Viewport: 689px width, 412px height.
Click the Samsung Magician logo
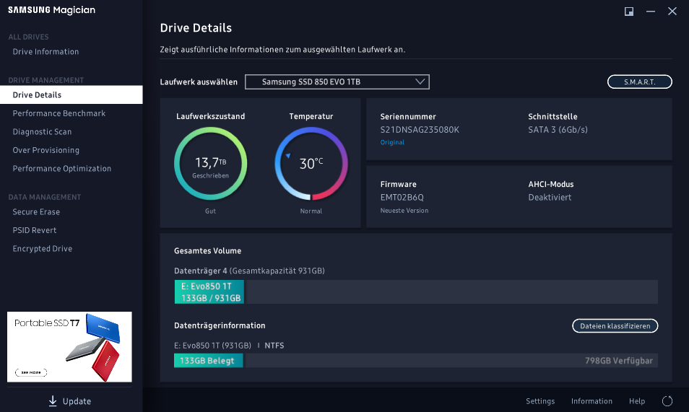tap(51, 10)
